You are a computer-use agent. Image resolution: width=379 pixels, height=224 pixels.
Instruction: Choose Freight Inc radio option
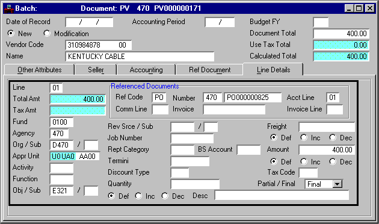pos(304,137)
